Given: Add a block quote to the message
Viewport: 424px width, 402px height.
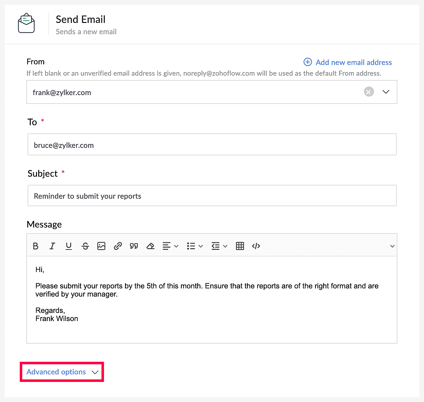Looking at the screenshot, I should [134, 246].
